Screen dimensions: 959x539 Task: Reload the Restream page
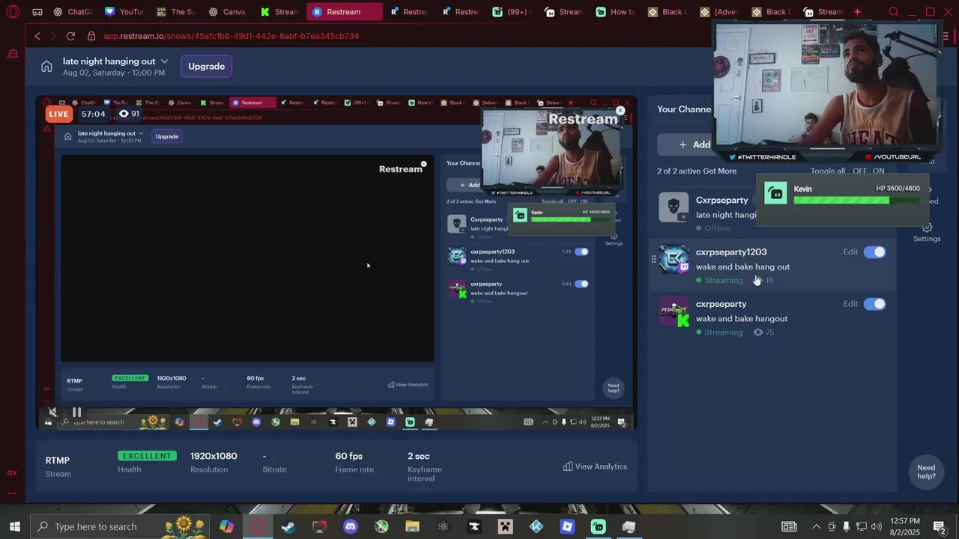pyautogui.click(x=70, y=36)
